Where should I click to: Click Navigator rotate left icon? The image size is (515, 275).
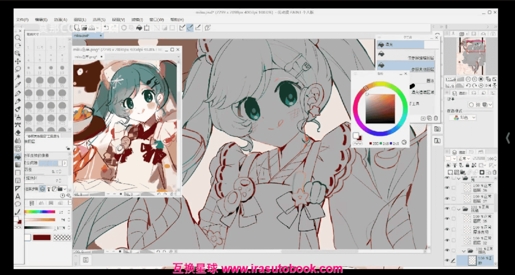[469, 85]
